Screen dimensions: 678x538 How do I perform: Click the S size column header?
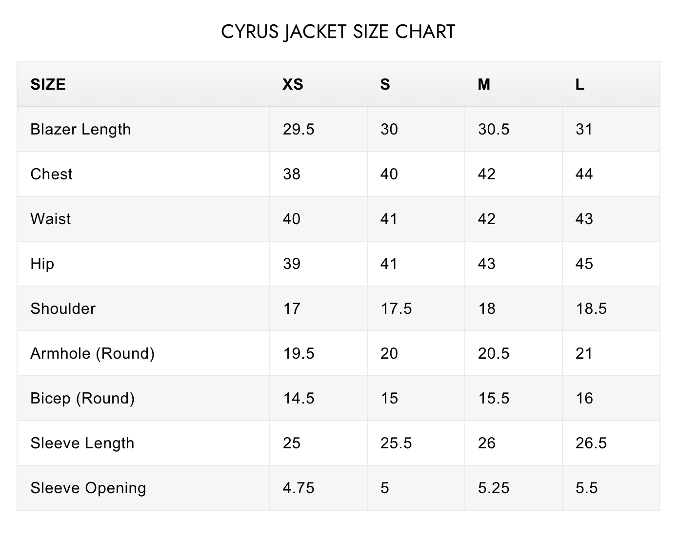click(385, 84)
